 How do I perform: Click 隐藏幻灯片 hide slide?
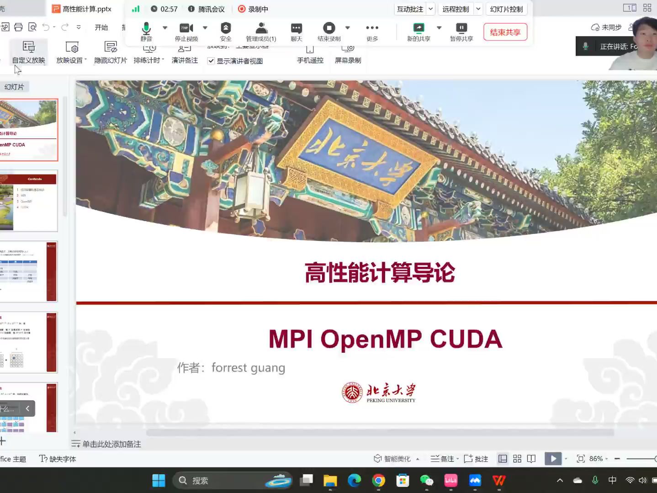point(111,52)
